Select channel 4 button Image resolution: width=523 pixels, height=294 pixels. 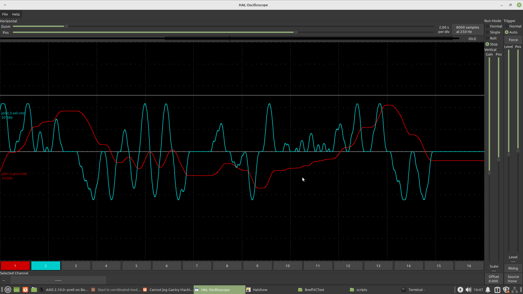point(106,266)
